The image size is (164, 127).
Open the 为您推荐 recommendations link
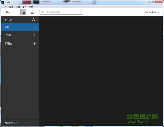click(11, 123)
